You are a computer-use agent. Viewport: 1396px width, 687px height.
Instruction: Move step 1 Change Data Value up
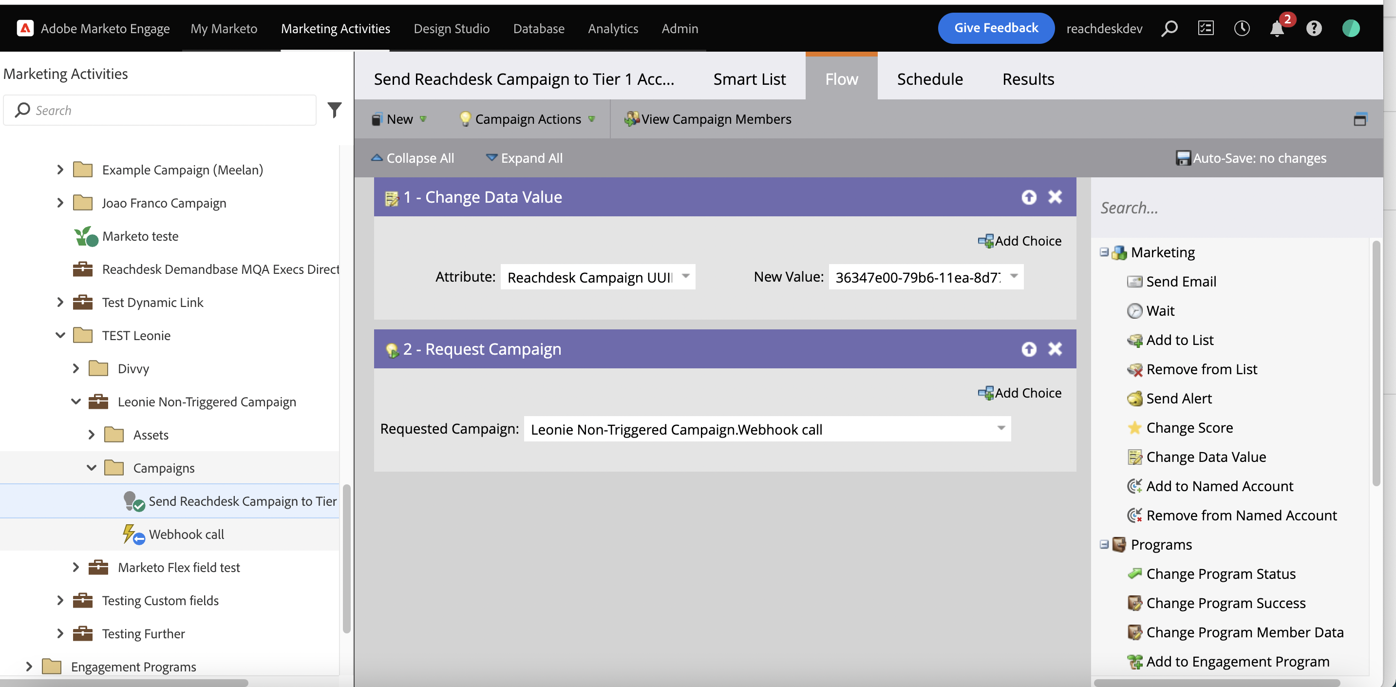pyautogui.click(x=1029, y=197)
